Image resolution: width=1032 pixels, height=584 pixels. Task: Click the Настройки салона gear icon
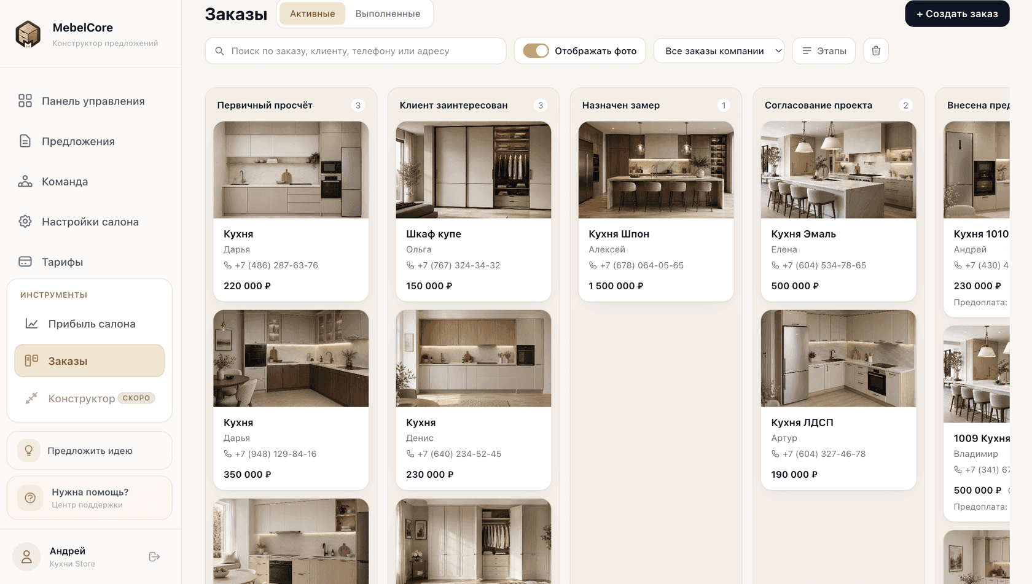(25, 222)
